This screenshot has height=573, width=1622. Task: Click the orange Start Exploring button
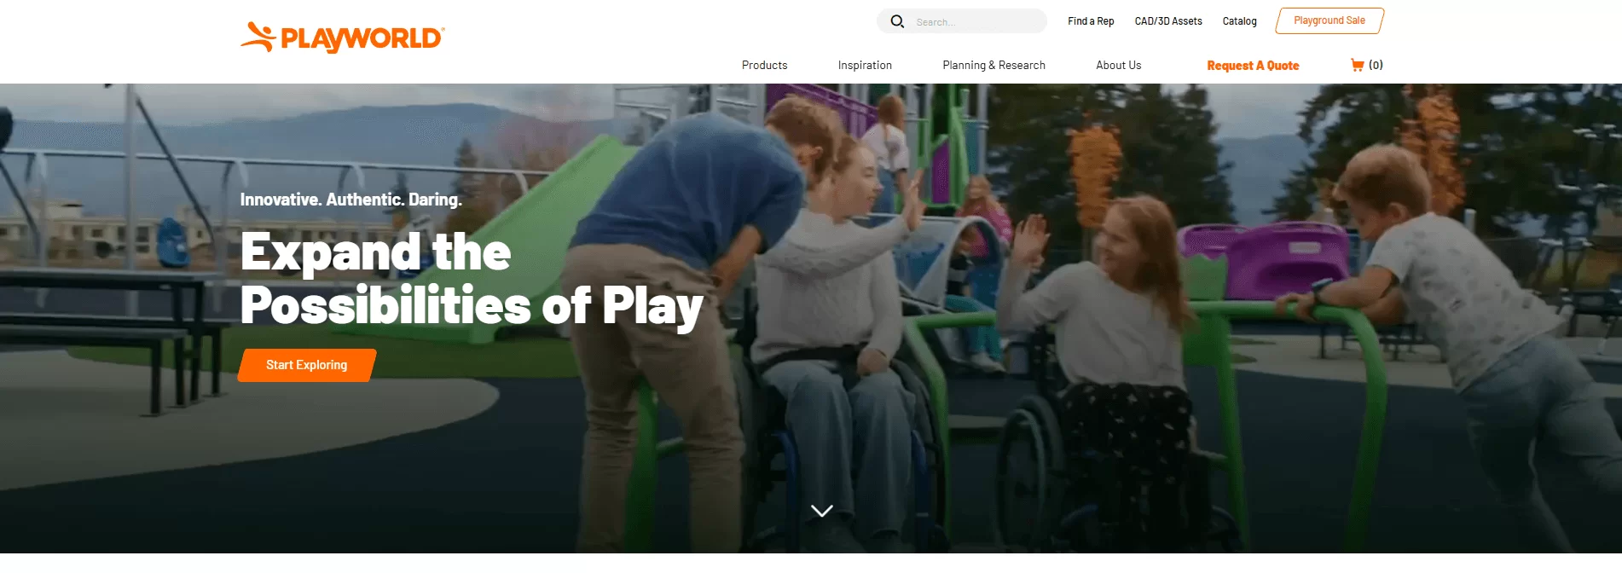point(307,365)
